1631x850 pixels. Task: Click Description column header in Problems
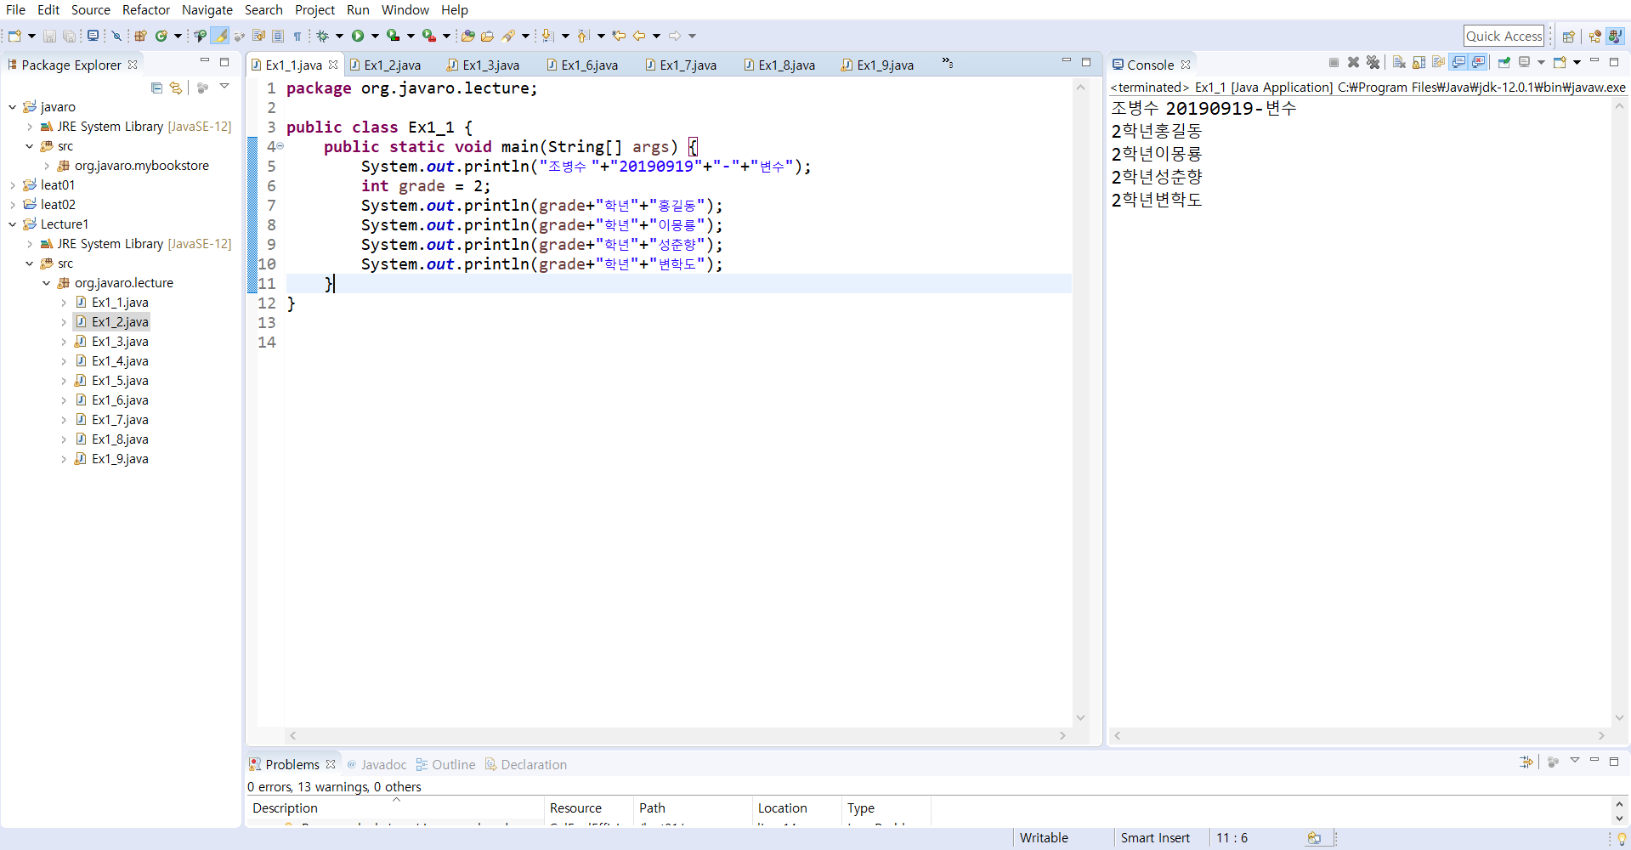coord(394,807)
